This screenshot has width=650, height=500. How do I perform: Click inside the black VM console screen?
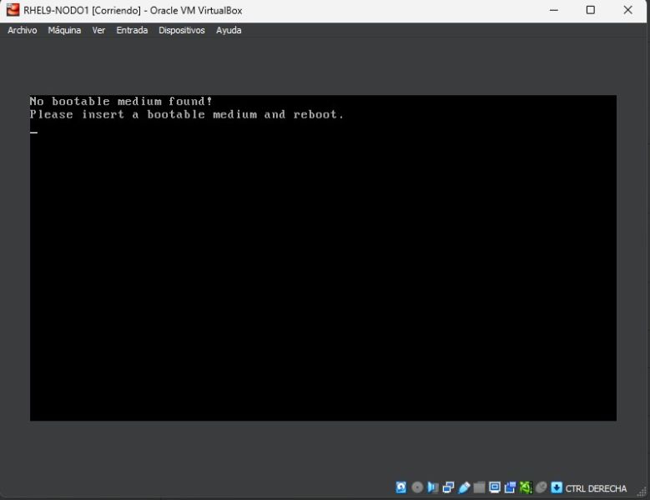click(323, 258)
